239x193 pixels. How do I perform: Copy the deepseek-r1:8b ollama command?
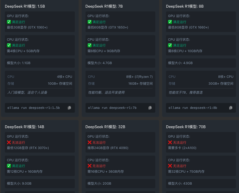(231, 108)
